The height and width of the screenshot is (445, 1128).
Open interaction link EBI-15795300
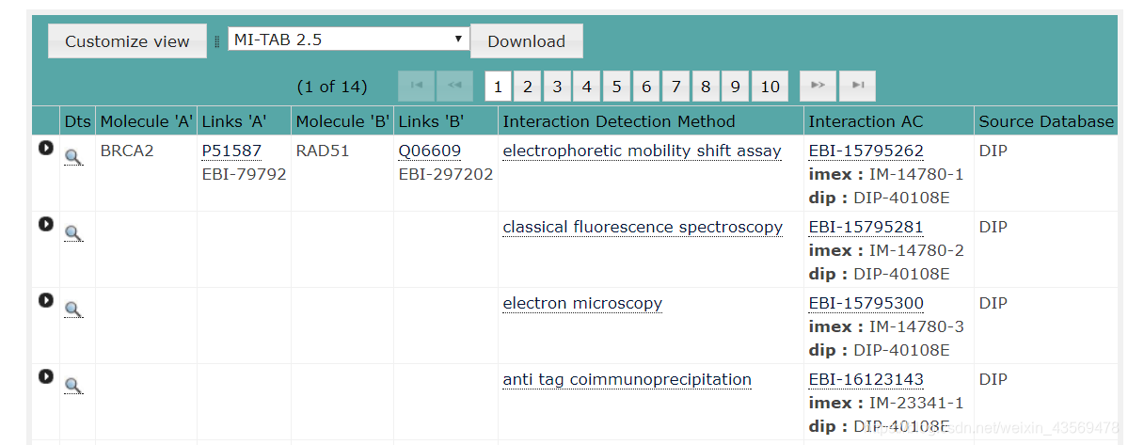click(x=866, y=303)
